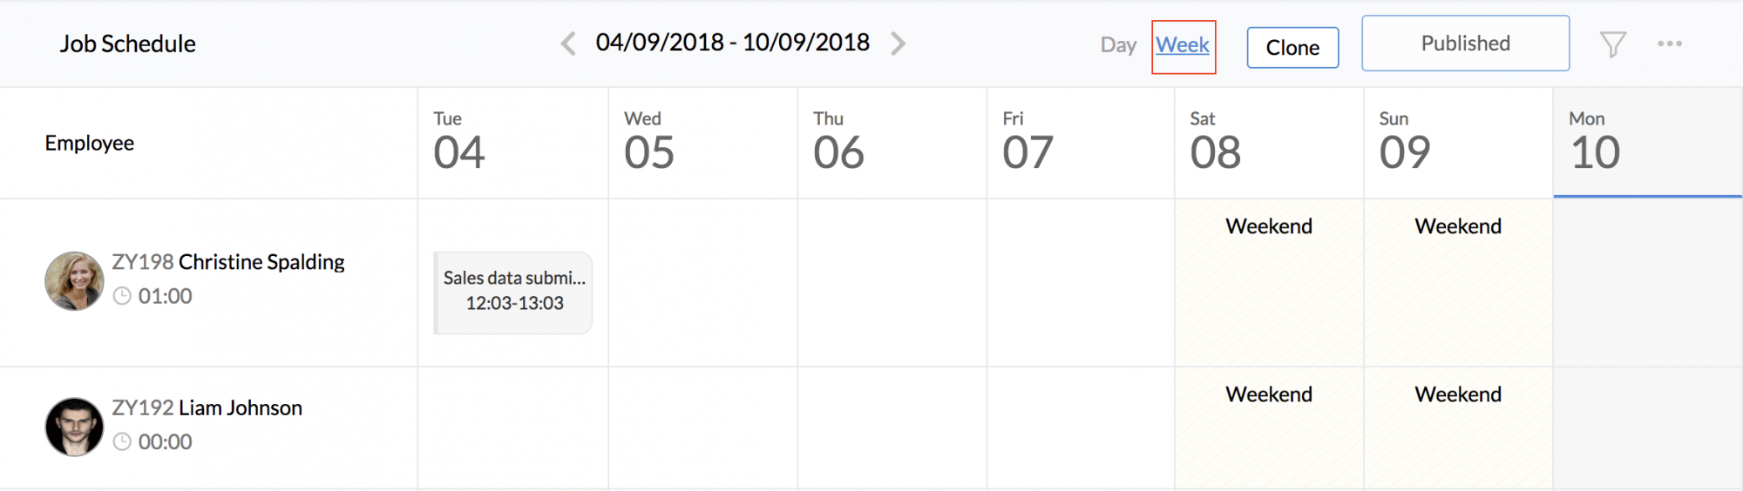This screenshot has width=1743, height=491.
Task: Open the Published status button
Action: (x=1466, y=44)
